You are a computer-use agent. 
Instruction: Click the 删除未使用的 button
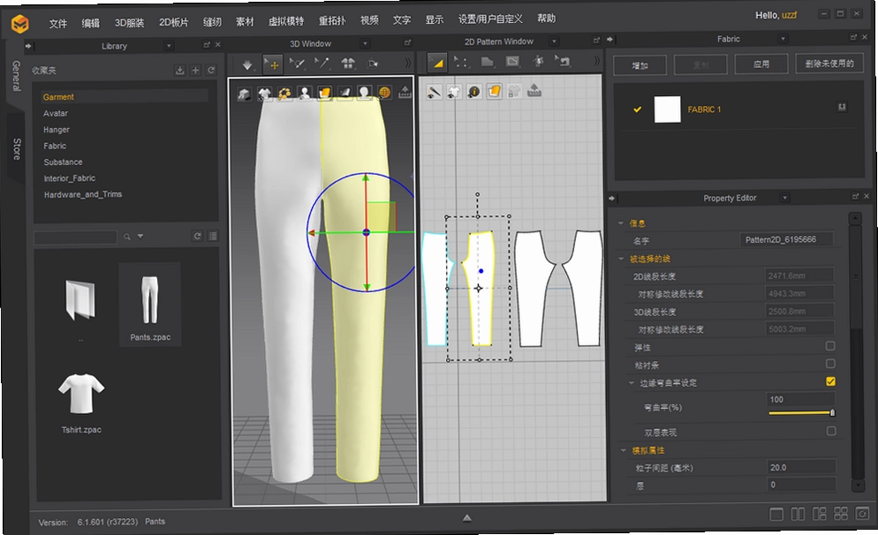(x=829, y=64)
